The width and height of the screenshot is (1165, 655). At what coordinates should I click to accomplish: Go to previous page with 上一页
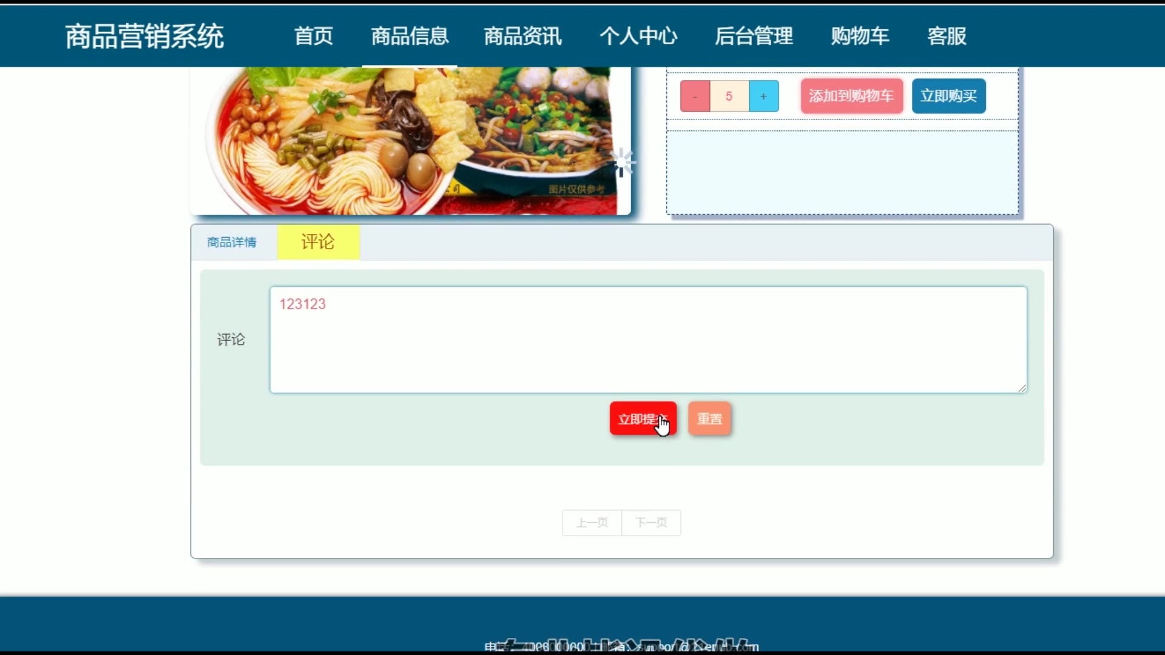[x=592, y=523]
